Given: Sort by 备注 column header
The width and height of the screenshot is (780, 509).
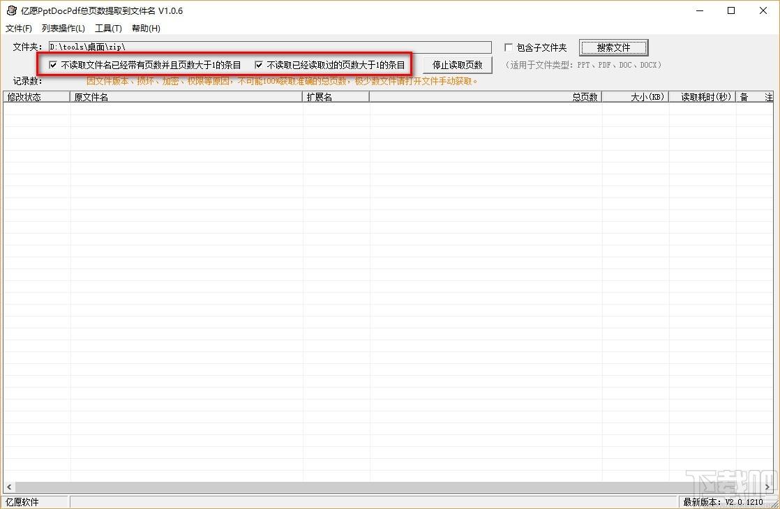Looking at the screenshot, I should tap(755, 97).
